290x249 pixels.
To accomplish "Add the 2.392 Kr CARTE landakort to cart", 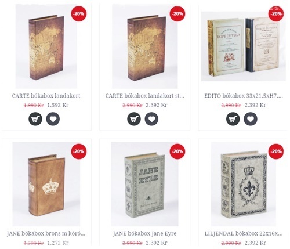I will coord(134,119).
